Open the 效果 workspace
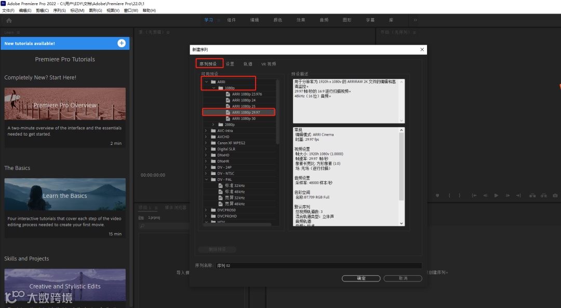Image resolution: width=561 pixels, height=308 pixels. [301, 20]
